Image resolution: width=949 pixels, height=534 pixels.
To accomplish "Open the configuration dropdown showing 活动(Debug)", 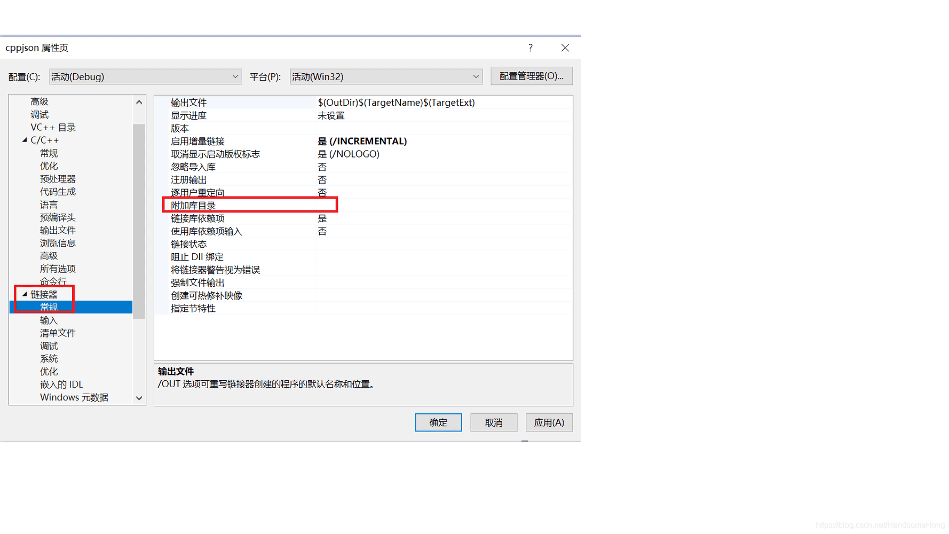I will 145,76.
